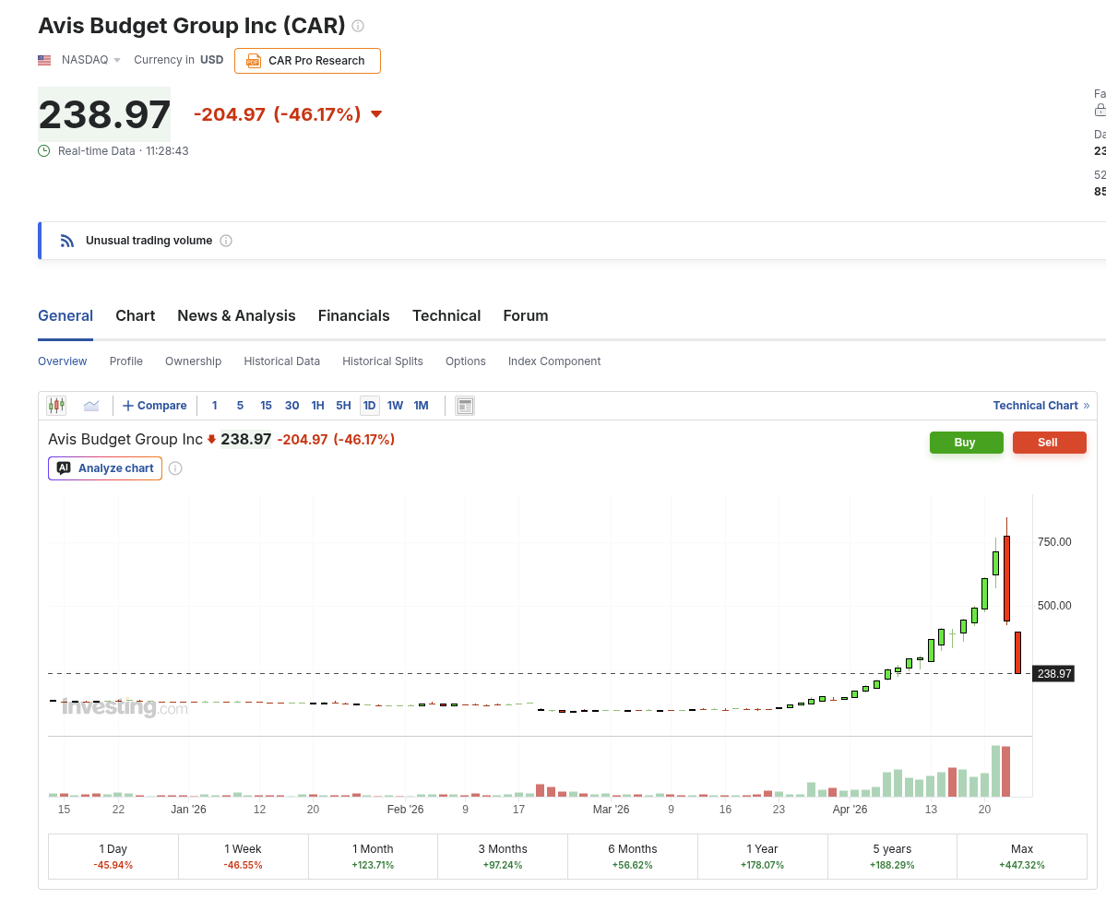Select the 1 Week performance range
1106x899 pixels.
pyautogui.click(x=244, y=856)
